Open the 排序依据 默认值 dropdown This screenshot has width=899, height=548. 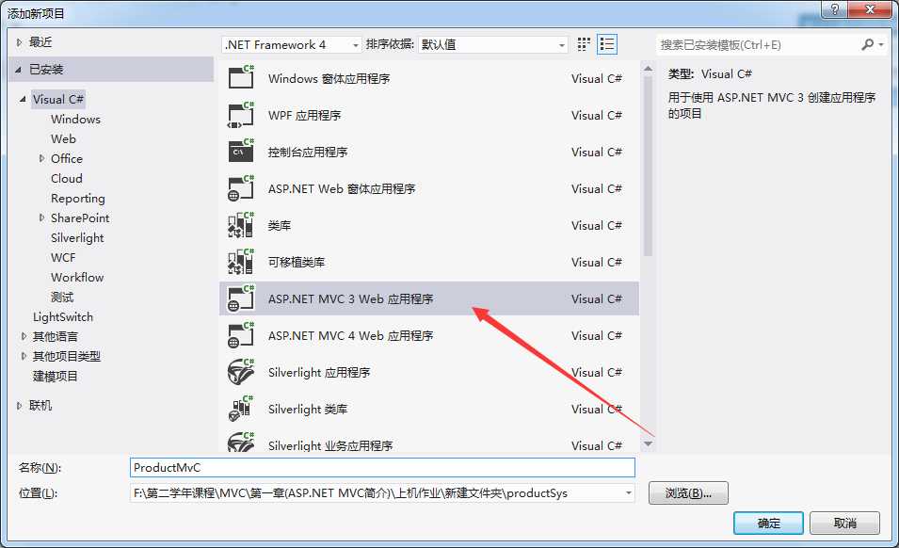(492, 44)
